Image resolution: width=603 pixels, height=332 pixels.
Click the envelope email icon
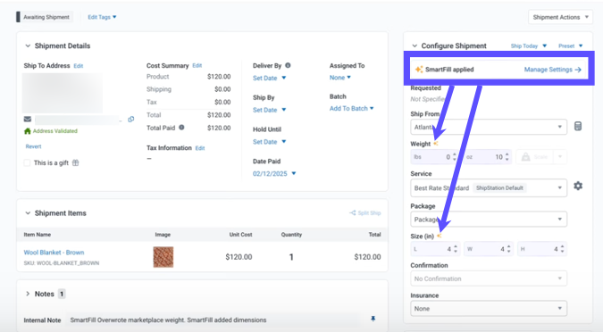[28, 119]
